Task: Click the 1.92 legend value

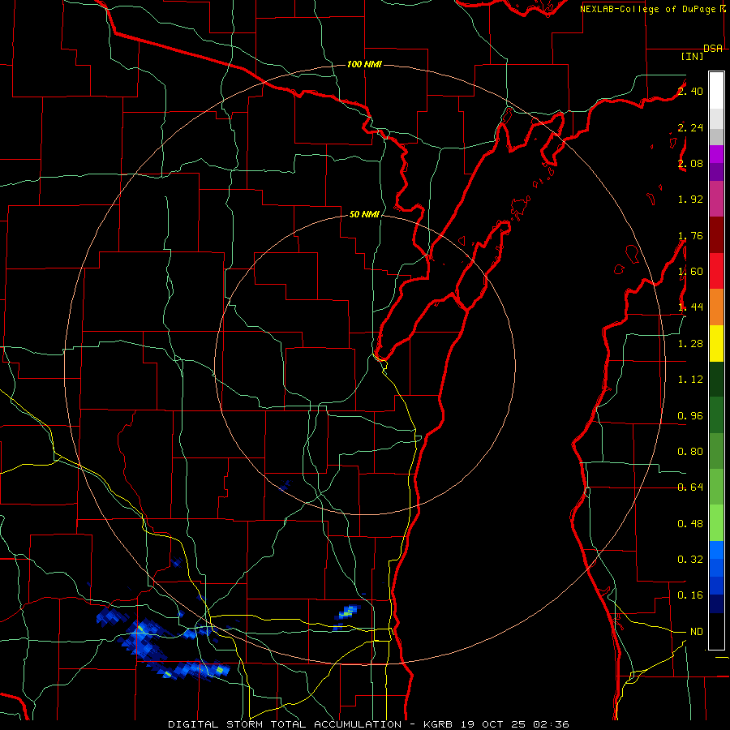Action: pyautogui.click(x=690, y=200)
